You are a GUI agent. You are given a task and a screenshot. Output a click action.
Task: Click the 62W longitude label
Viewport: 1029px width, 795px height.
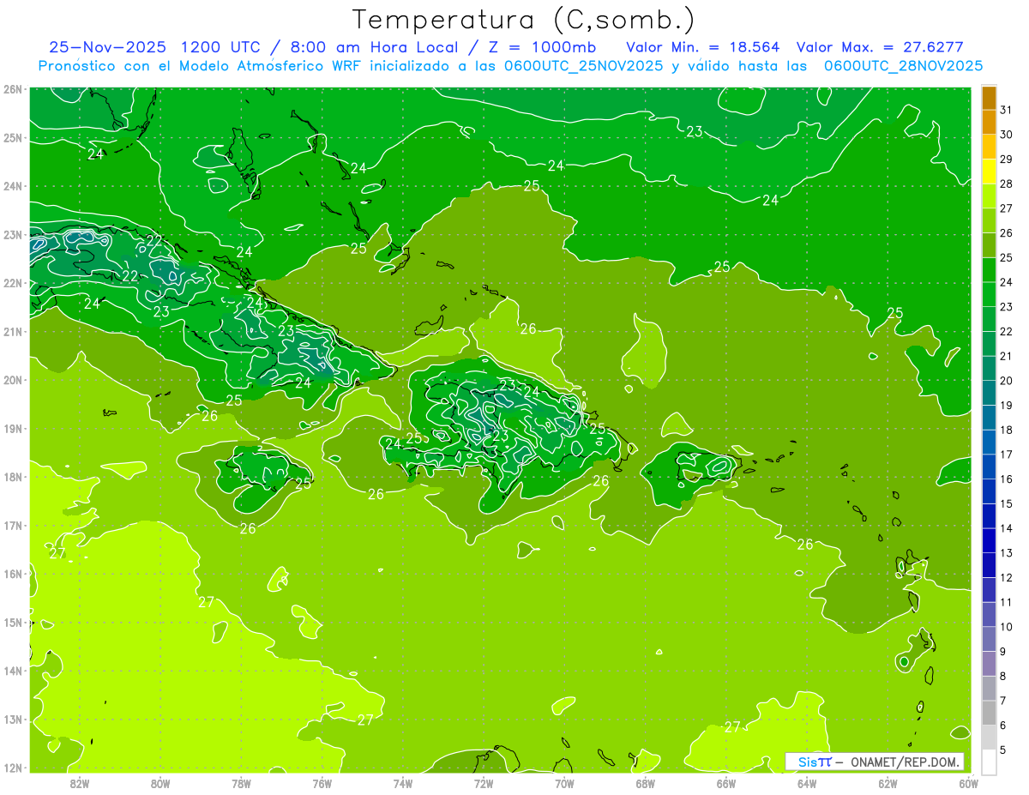point(888,783)
